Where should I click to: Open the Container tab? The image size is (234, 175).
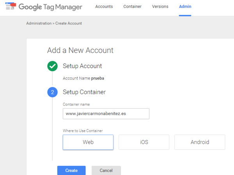click(132, 7)
